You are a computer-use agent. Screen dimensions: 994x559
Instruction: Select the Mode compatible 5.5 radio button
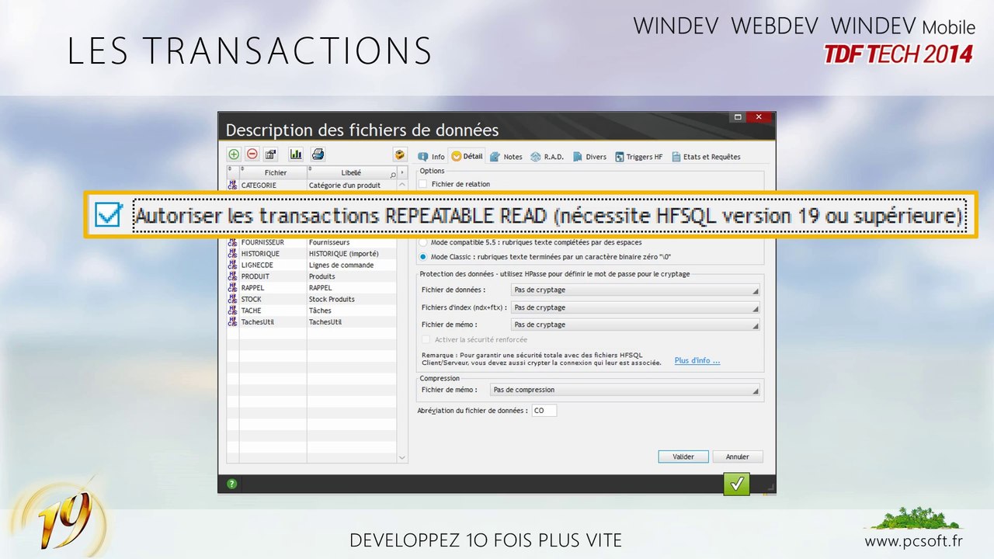pos(423,242)
